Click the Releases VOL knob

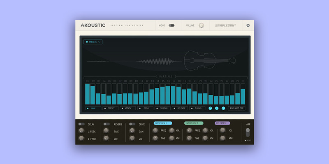[222, 130]
